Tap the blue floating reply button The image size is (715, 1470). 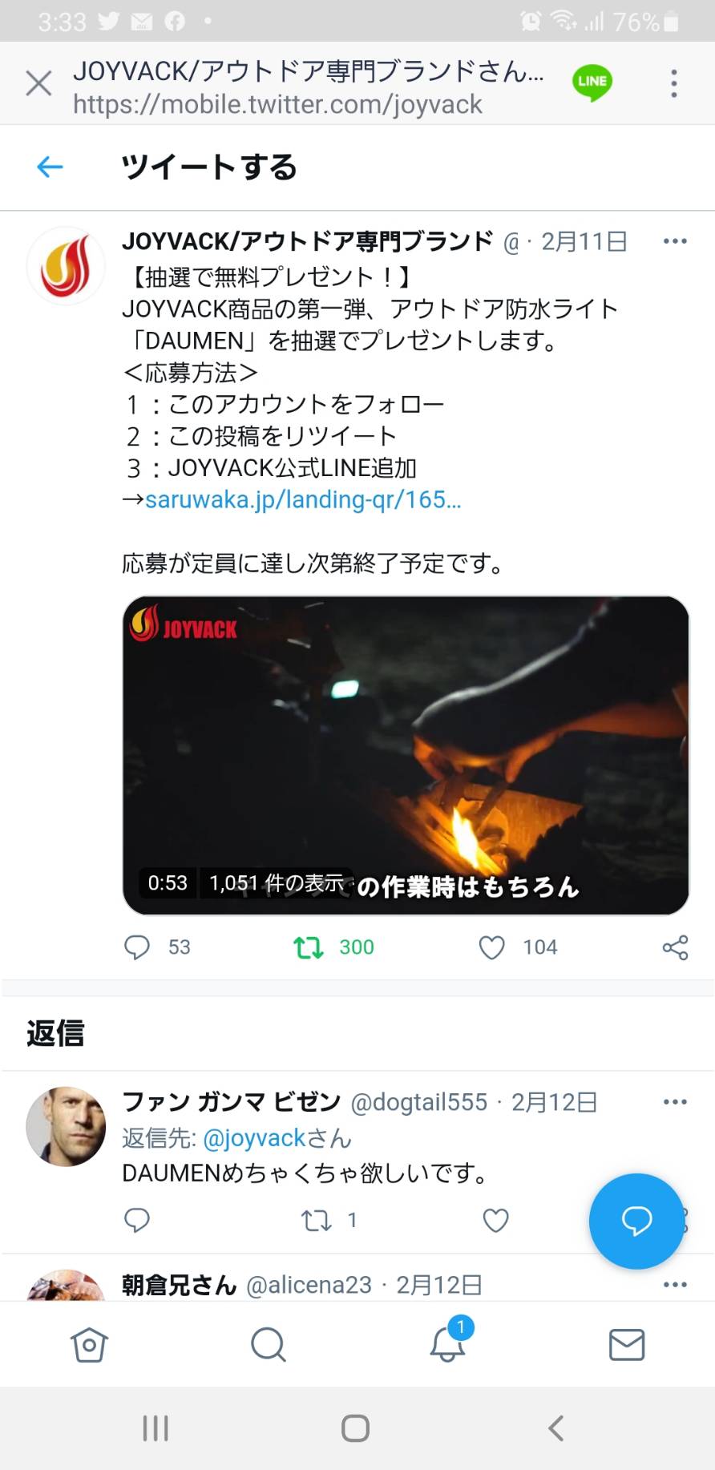pyautogui.click(x=636, y=1221)
